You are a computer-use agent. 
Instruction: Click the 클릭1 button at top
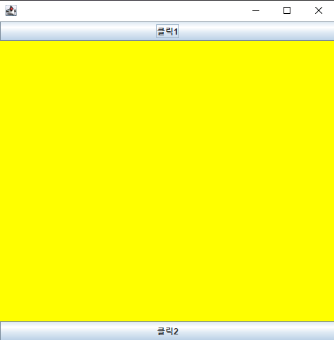(167, 31)
